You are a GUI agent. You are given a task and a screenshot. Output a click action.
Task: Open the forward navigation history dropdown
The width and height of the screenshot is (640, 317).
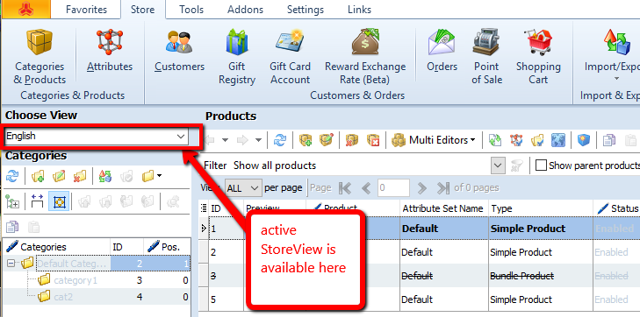click(258, 140)
